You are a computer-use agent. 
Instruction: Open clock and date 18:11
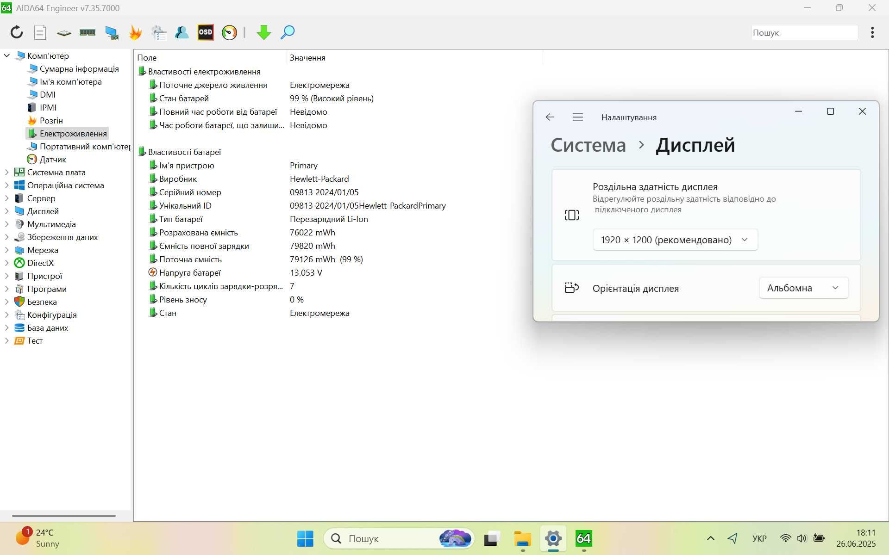coord(856,538)
